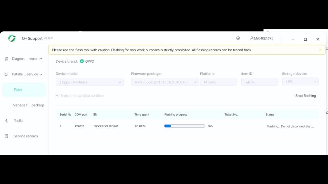Viewport: 328px width, 184px height.
Task: Click the COM port column header
Action: click(81, 114)
